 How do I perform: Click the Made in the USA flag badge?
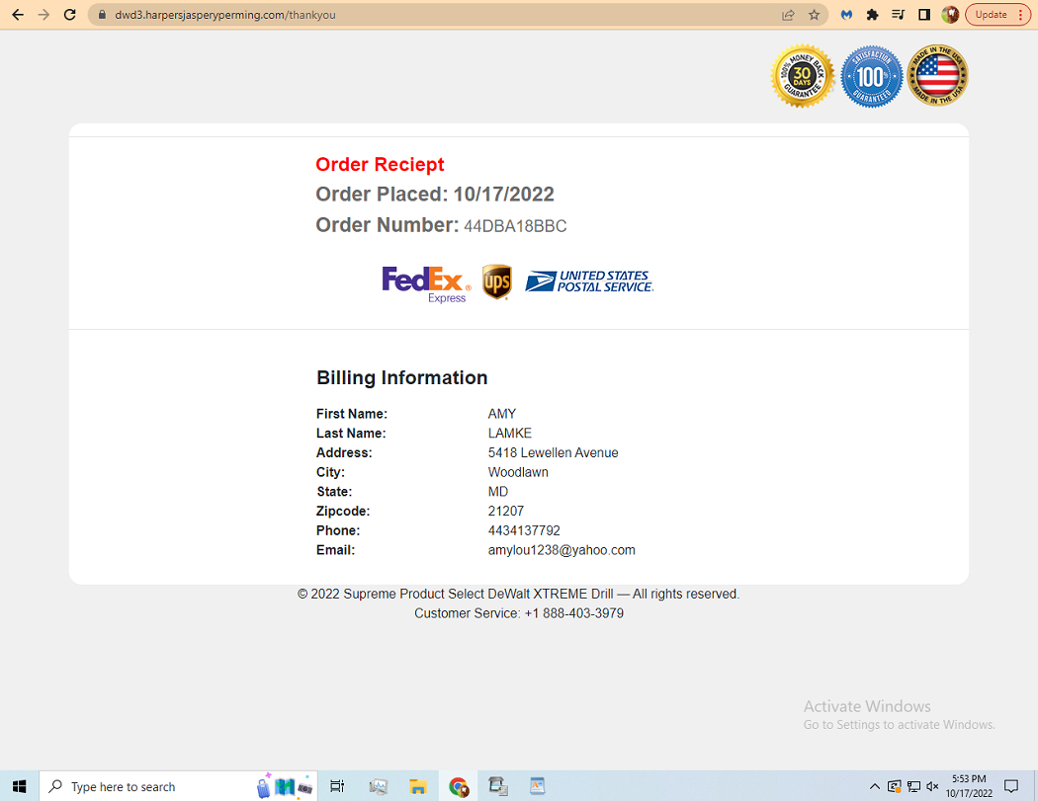pos(936,75)
